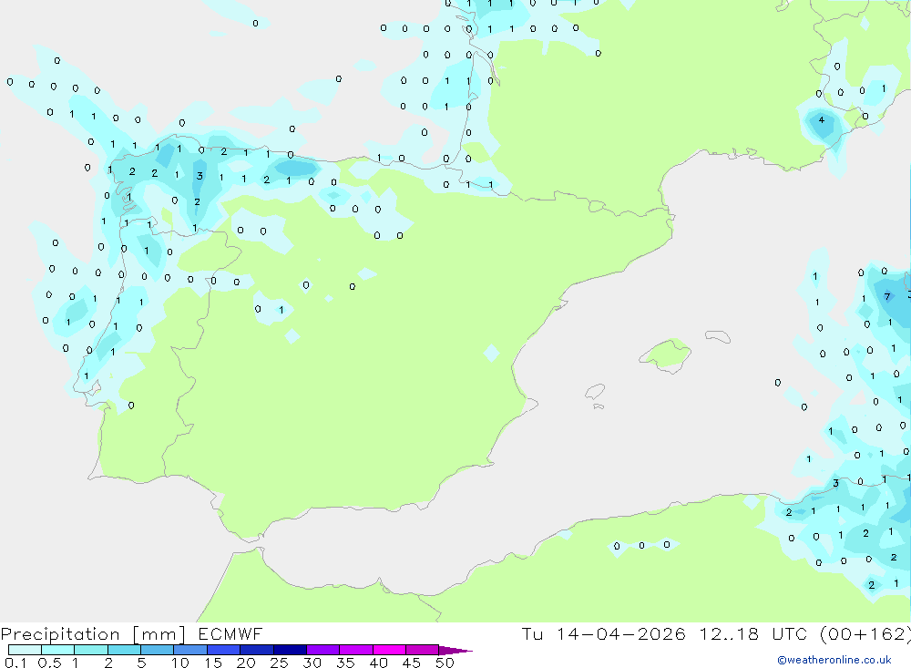
Task: Click the 'Precipitation [mm]' title text
Action: click(x=93, y=634)
